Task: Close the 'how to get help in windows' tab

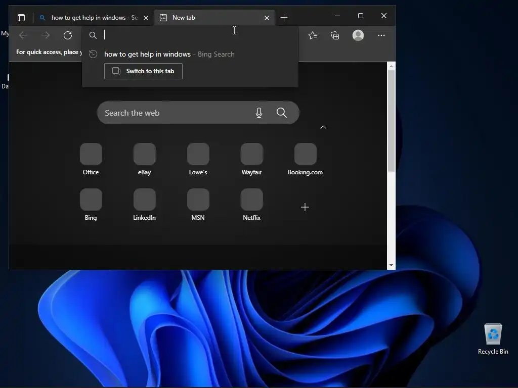Action: click(x=146, y=18)
